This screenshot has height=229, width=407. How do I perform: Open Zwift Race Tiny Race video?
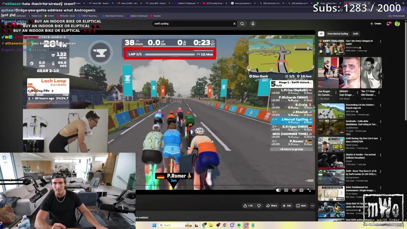point(331,177)
